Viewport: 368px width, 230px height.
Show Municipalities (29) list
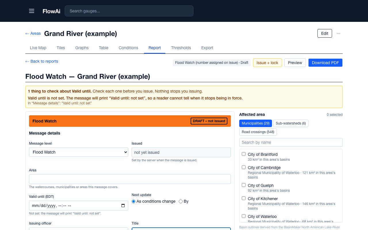point(256,123)
